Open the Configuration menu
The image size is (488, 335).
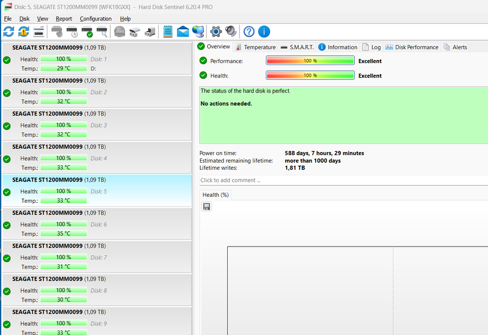point(96,19)
